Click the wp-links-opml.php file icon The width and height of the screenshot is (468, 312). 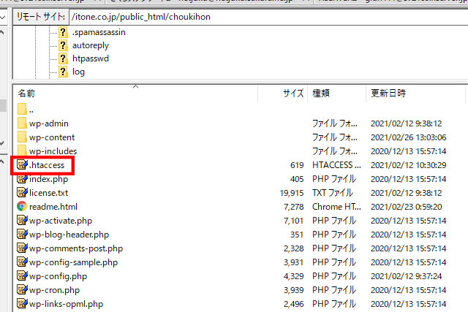coord(22,304)
